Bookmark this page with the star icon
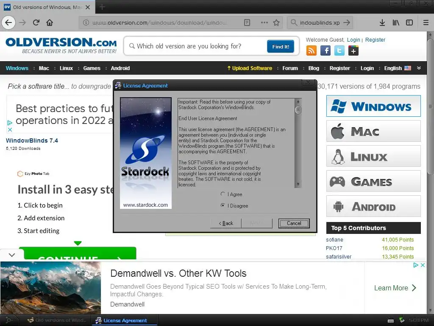The image size is (434, 326). 276,22
